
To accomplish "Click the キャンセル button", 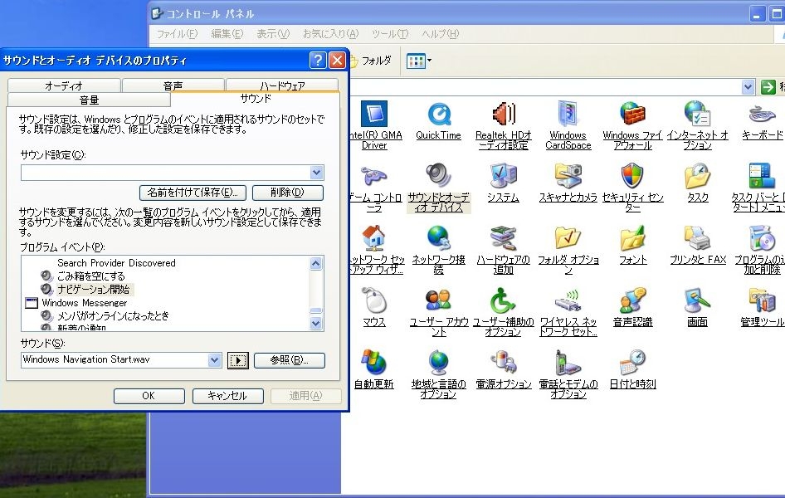I will point(228,396).
